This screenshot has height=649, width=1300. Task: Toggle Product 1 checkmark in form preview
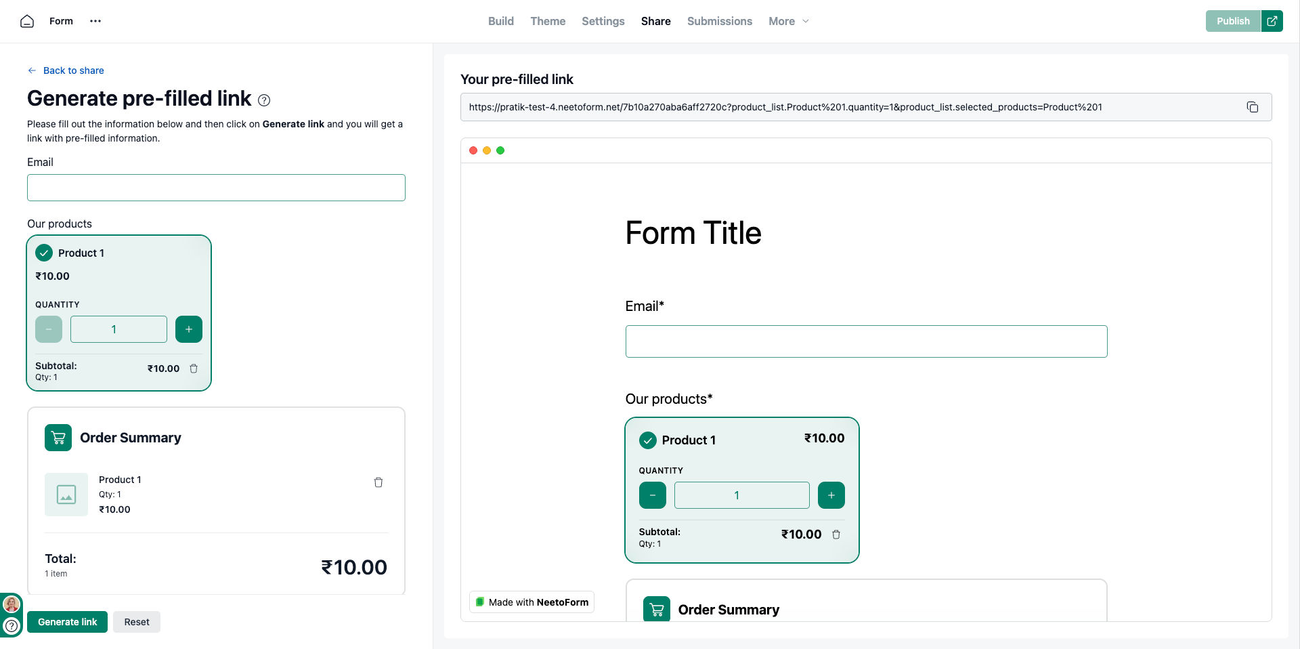(x=648, y=440)
